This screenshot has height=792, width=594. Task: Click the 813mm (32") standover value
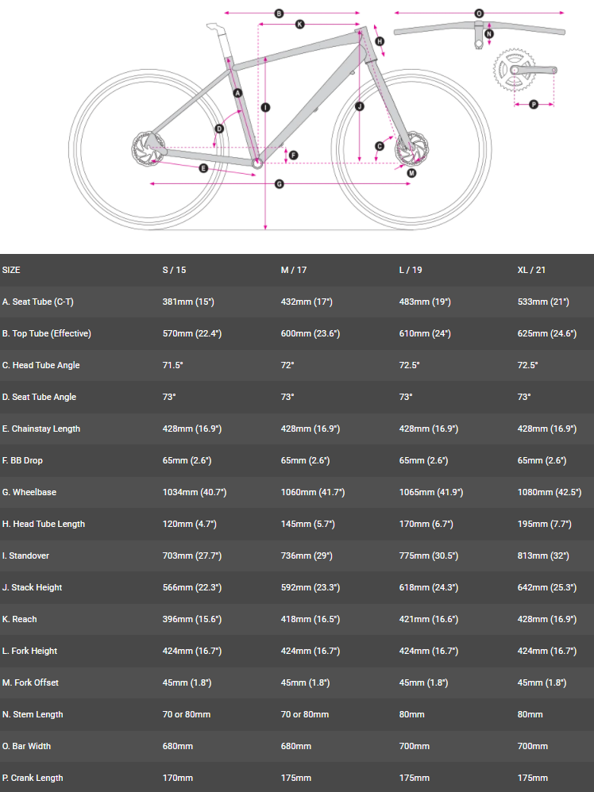point(543,556)
